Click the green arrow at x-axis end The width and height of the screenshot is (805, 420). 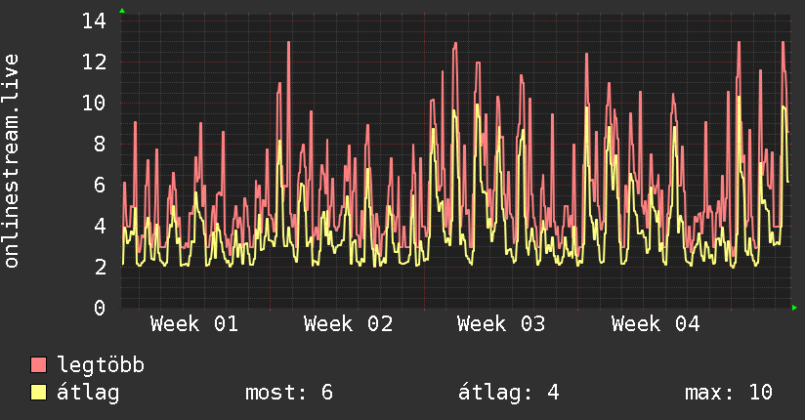[x=794, y=308]
